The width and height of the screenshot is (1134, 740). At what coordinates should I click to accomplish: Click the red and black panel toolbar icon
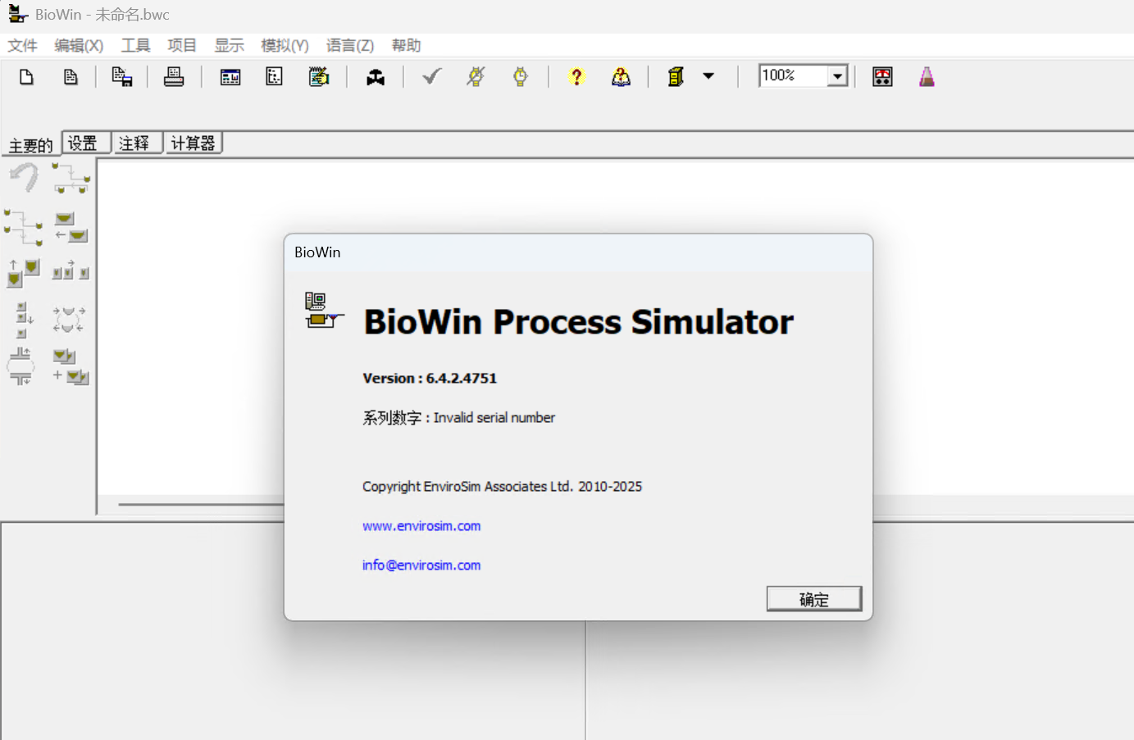(882, 77)
